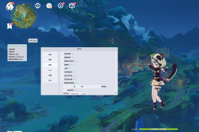Click help (?) icon beside 相机缩放
199x132 pixels.
pyautogui.click(x=73, y=54)
